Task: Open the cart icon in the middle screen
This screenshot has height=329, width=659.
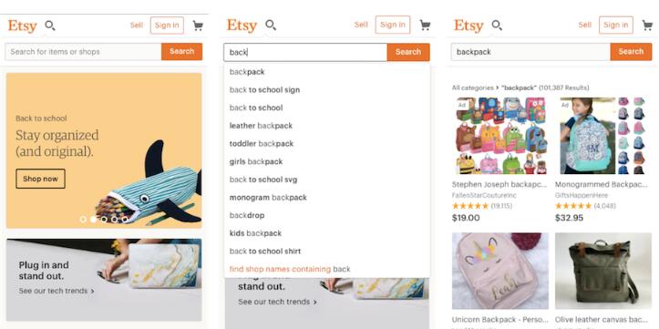Action: 425,26
